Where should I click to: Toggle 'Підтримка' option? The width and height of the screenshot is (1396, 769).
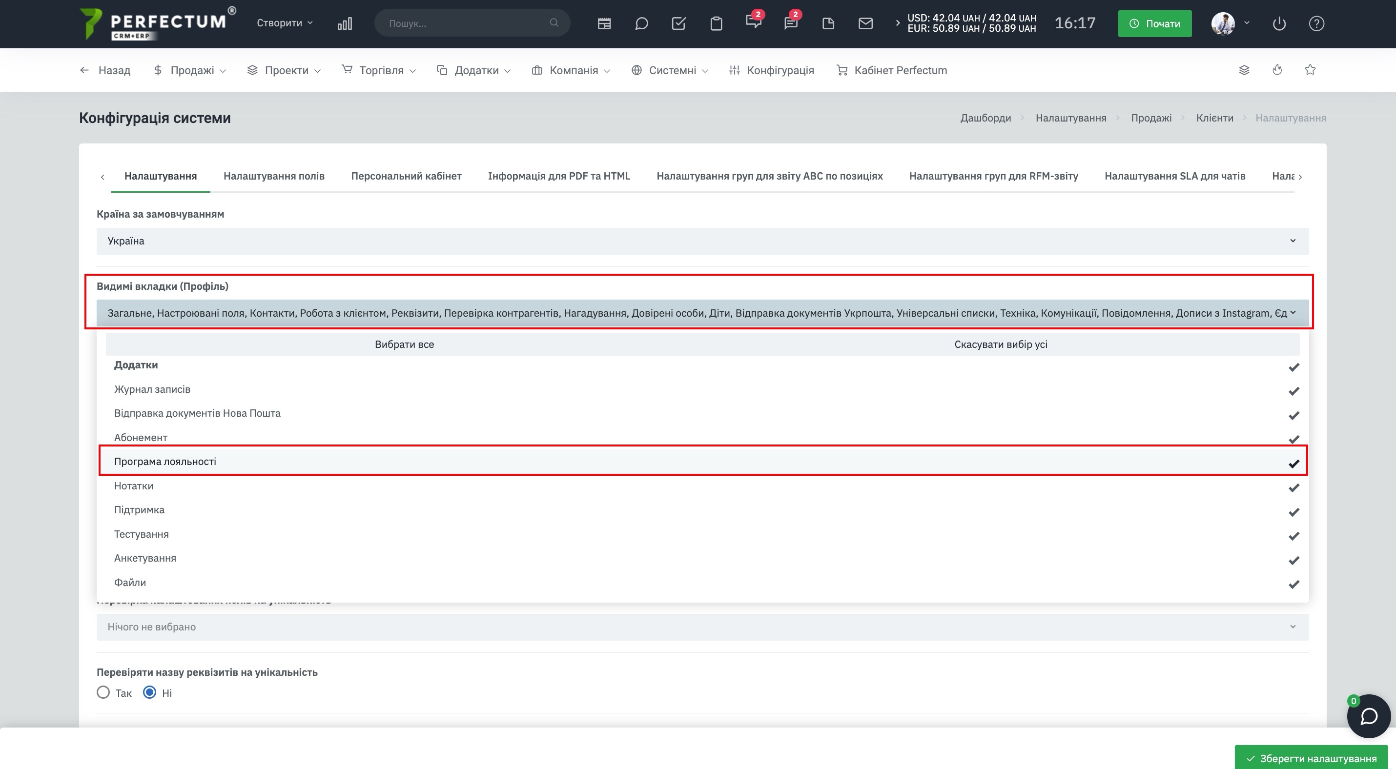tap(702, 509)
